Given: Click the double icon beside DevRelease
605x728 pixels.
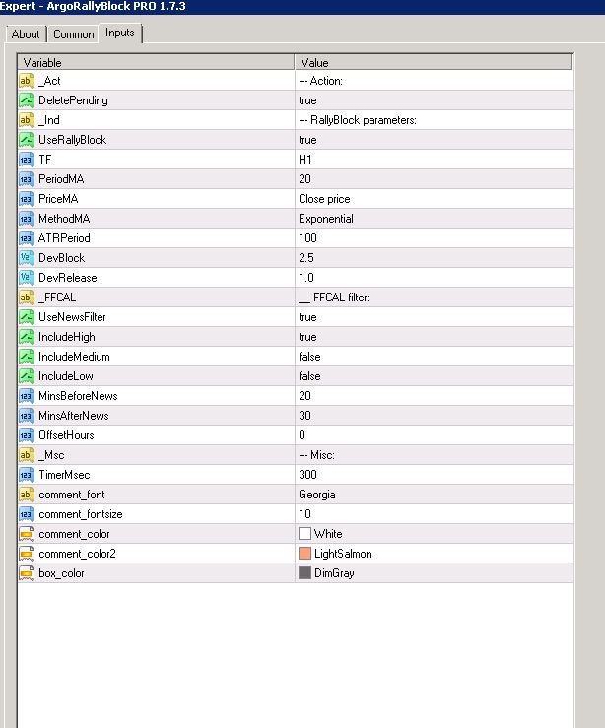Looking at the screenshot, I should point(27,278).
